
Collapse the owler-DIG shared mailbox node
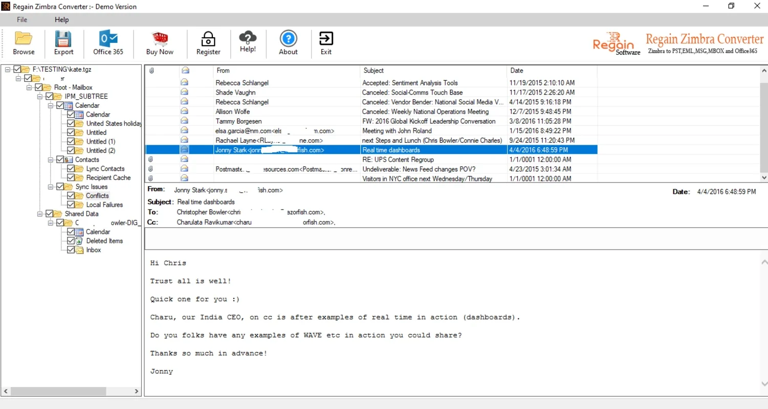point(51,223)
